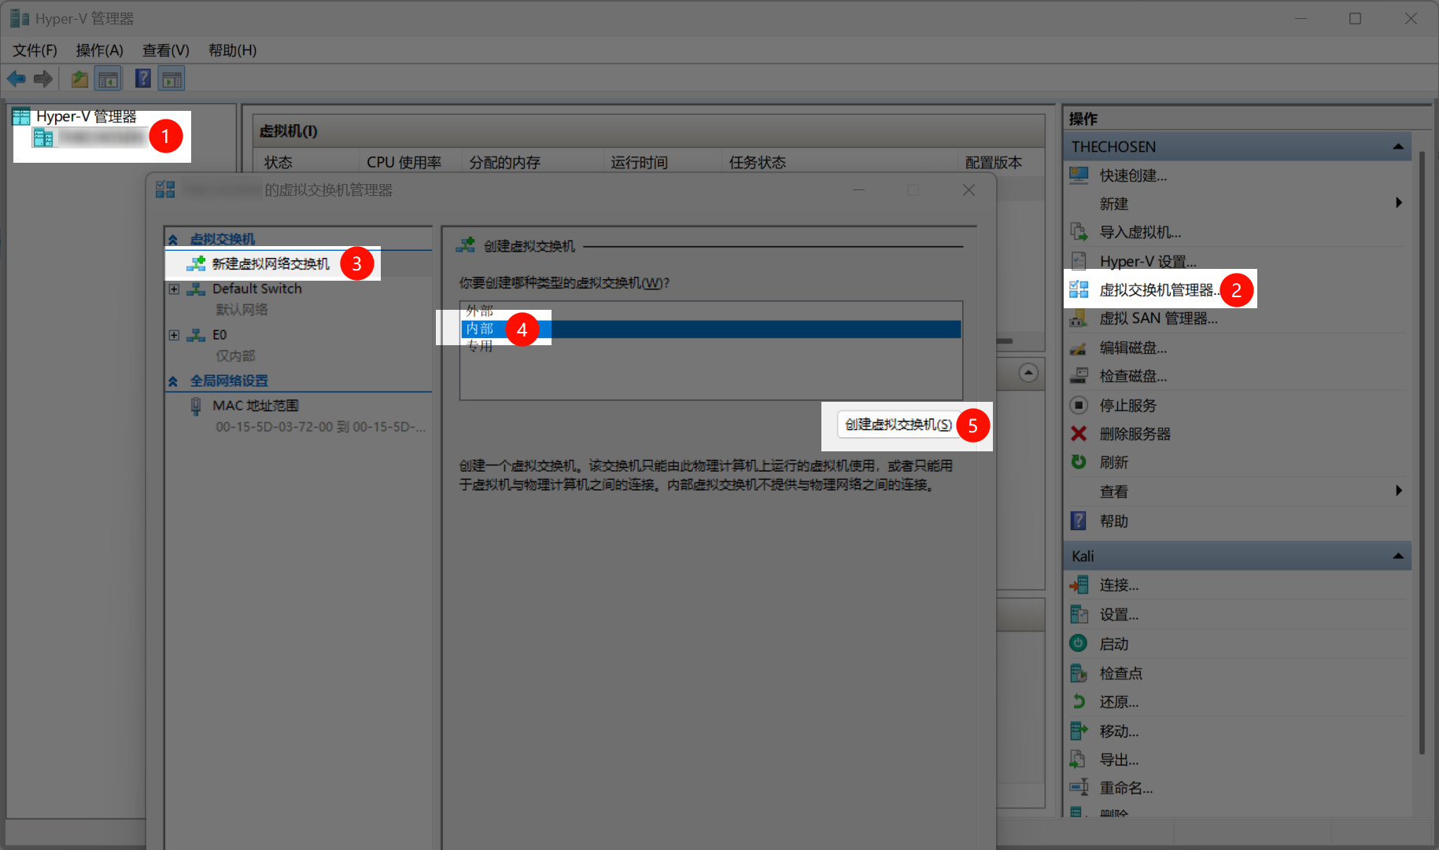Select MAC 地址范围 setting

(255, 406)
